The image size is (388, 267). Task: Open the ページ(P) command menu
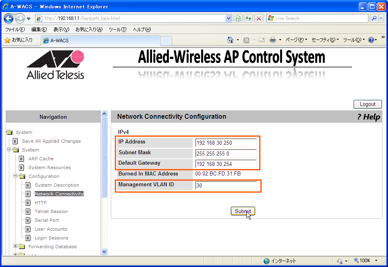296,40
